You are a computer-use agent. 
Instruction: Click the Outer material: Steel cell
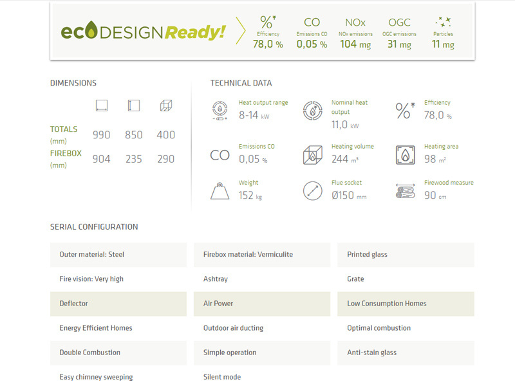click(x=118, y=255)
